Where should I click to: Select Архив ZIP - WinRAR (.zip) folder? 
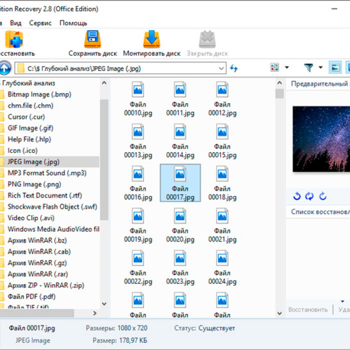(45, 285)
